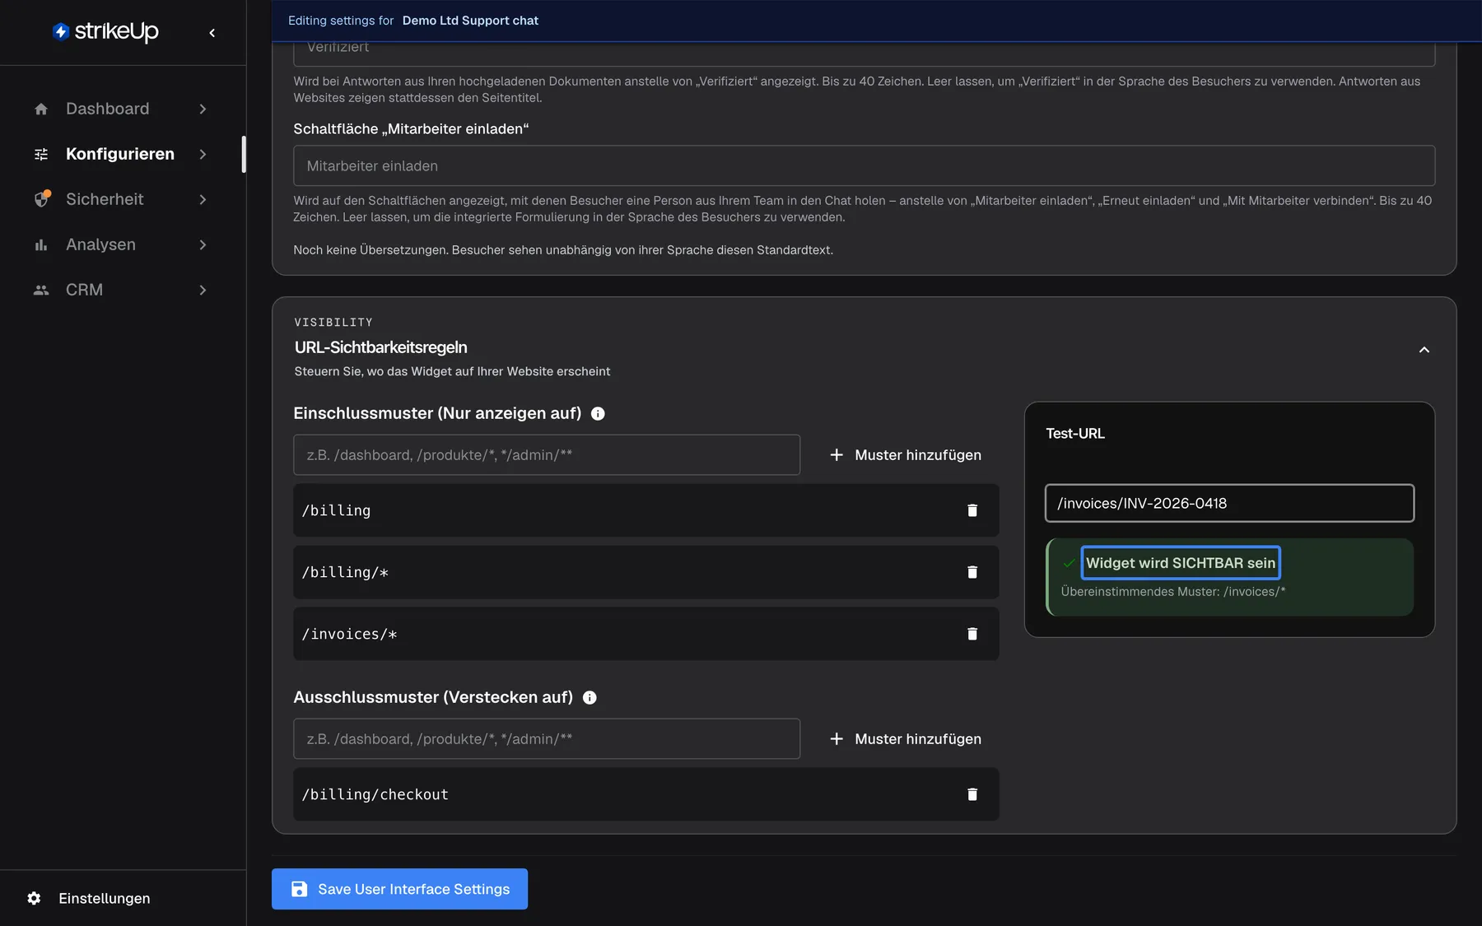The width and height of the screenshot is (1482, 926).
Task: Click the Konfigurieren sliders icon
Action: tap(41, 154)
